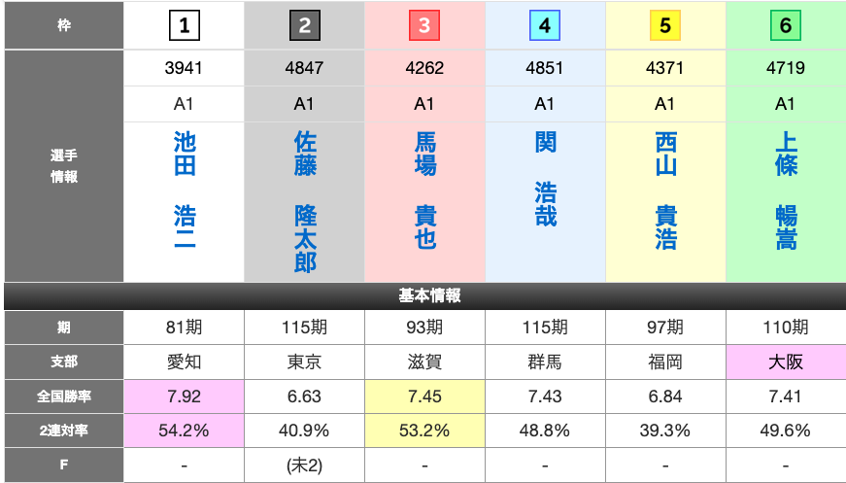Screen dimensions: 846x483
Task: Click the green lane 6 number badge
Action: click(x=786, y=26)
